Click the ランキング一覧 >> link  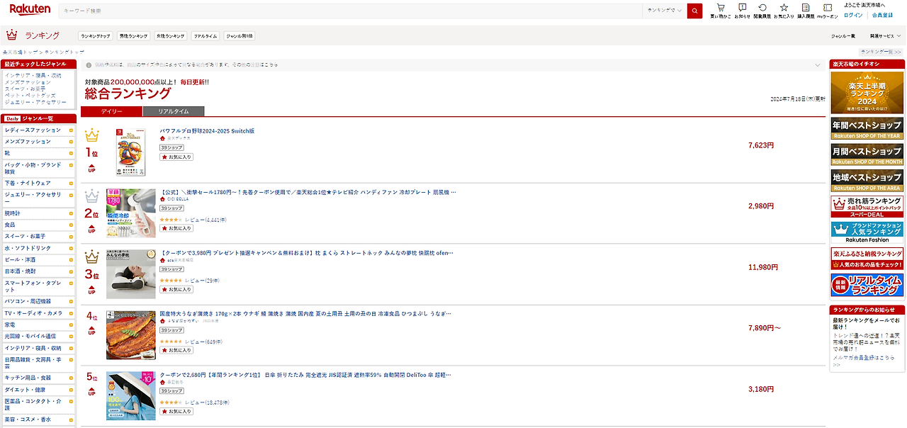[881, 52]
